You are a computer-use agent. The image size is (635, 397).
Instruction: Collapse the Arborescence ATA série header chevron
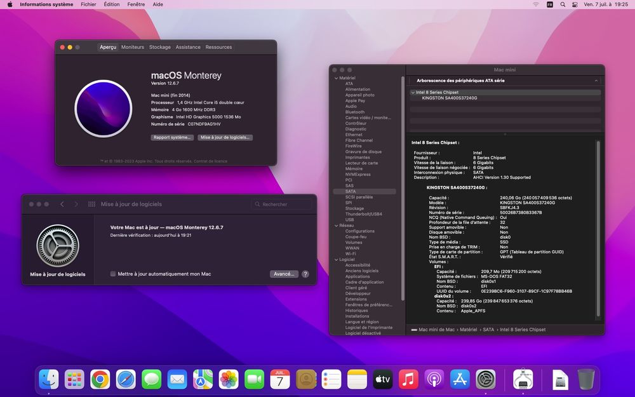(x=596, y=81)
